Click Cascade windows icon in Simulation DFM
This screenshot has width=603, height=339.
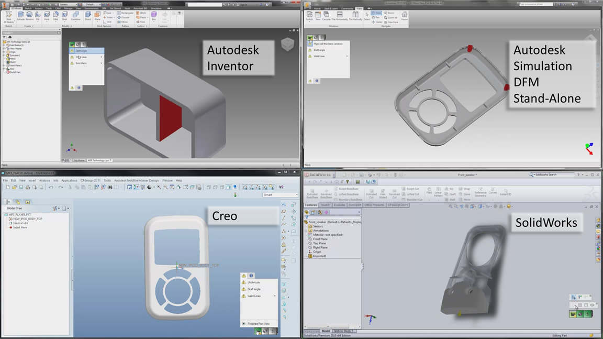coord(326,16)
